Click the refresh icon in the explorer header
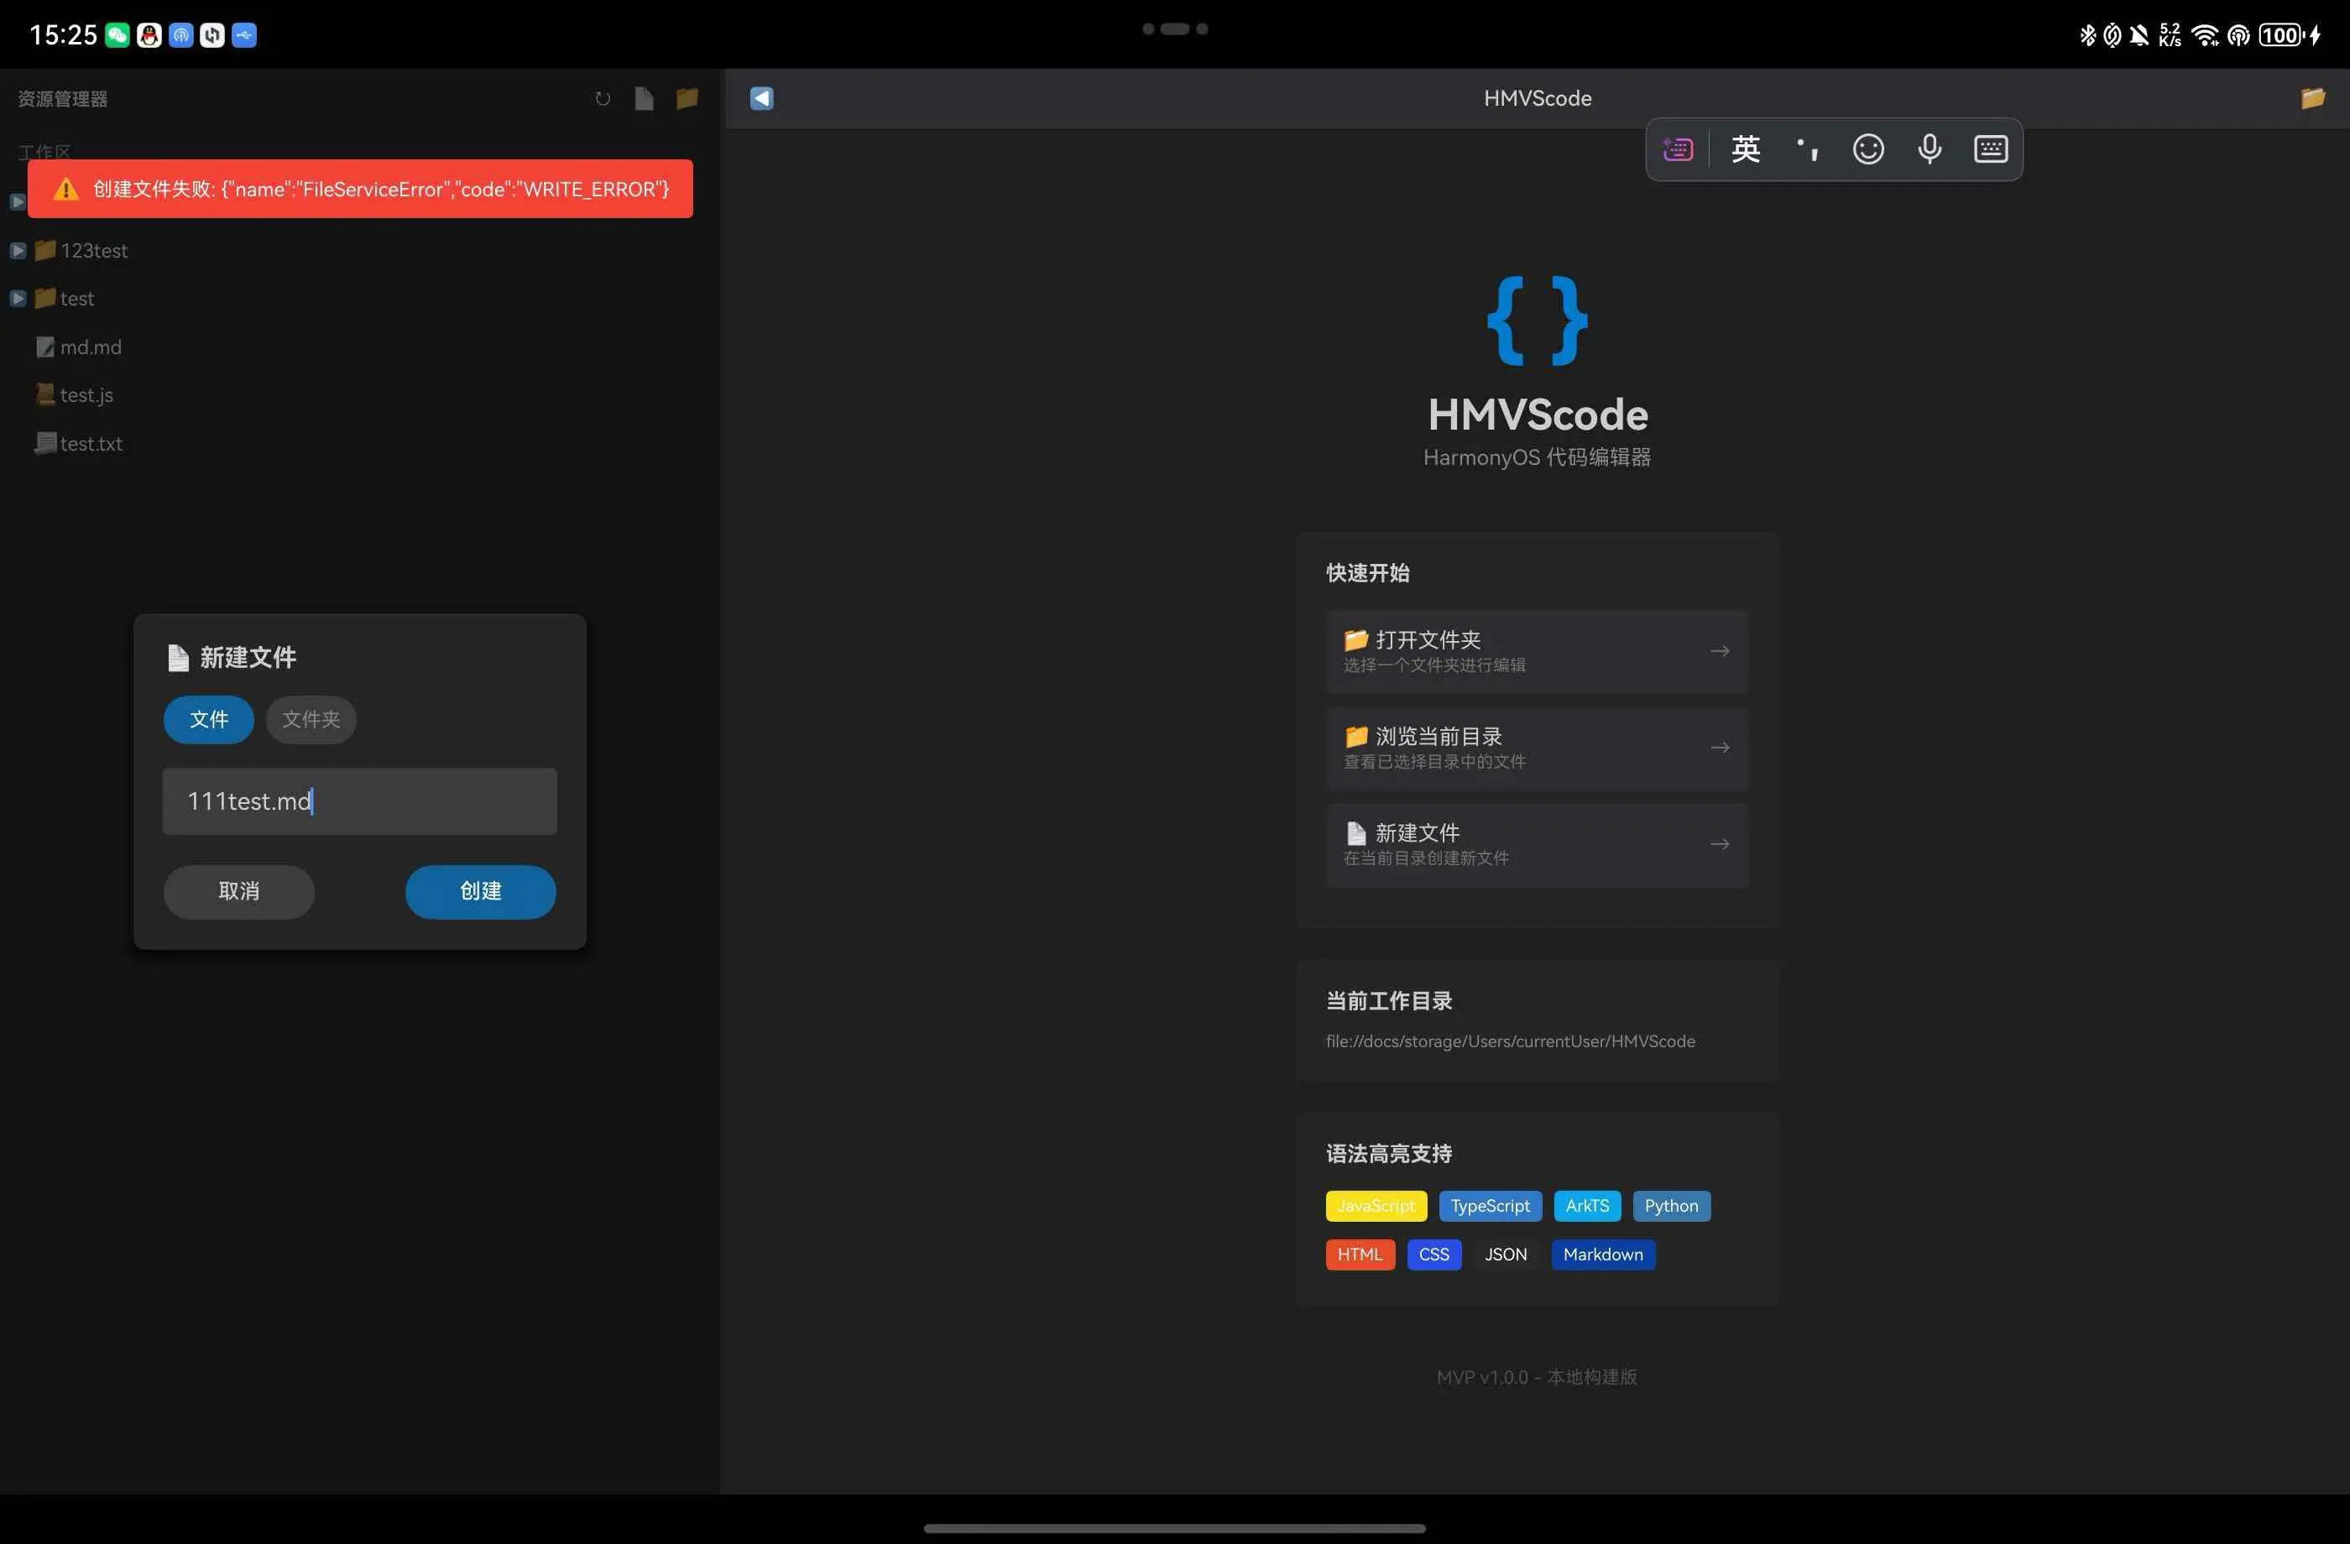Viewport: 2350px width, 1544px height. coord(603,99)
